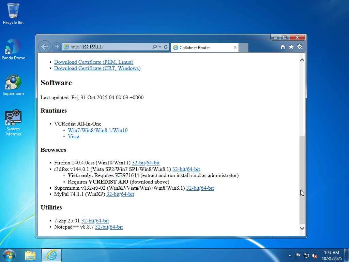Launch Panda Dome from desktop

click(x=13, y=49)
